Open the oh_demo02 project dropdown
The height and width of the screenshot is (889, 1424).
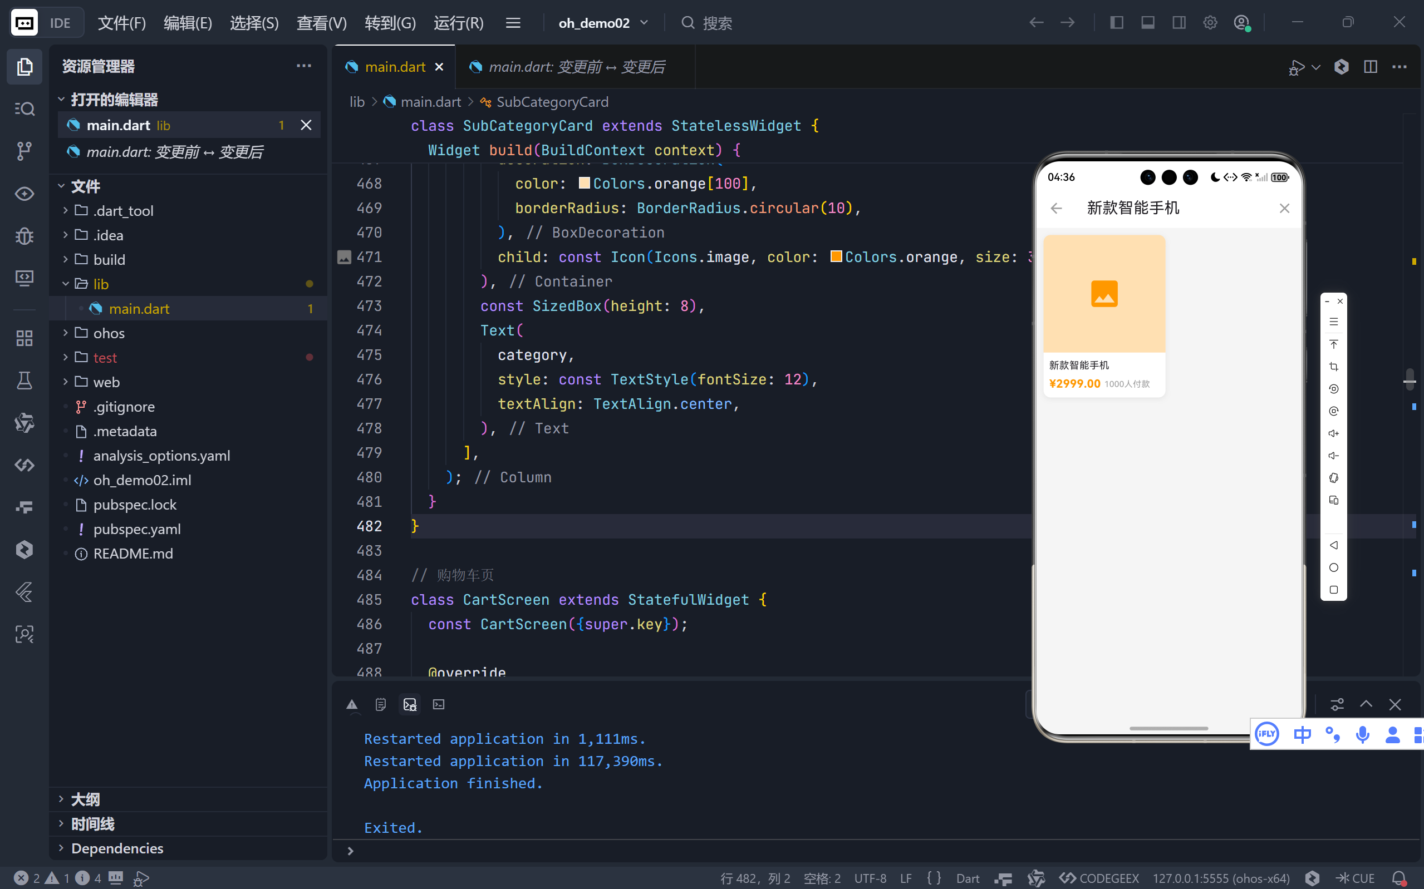(603, 23)
